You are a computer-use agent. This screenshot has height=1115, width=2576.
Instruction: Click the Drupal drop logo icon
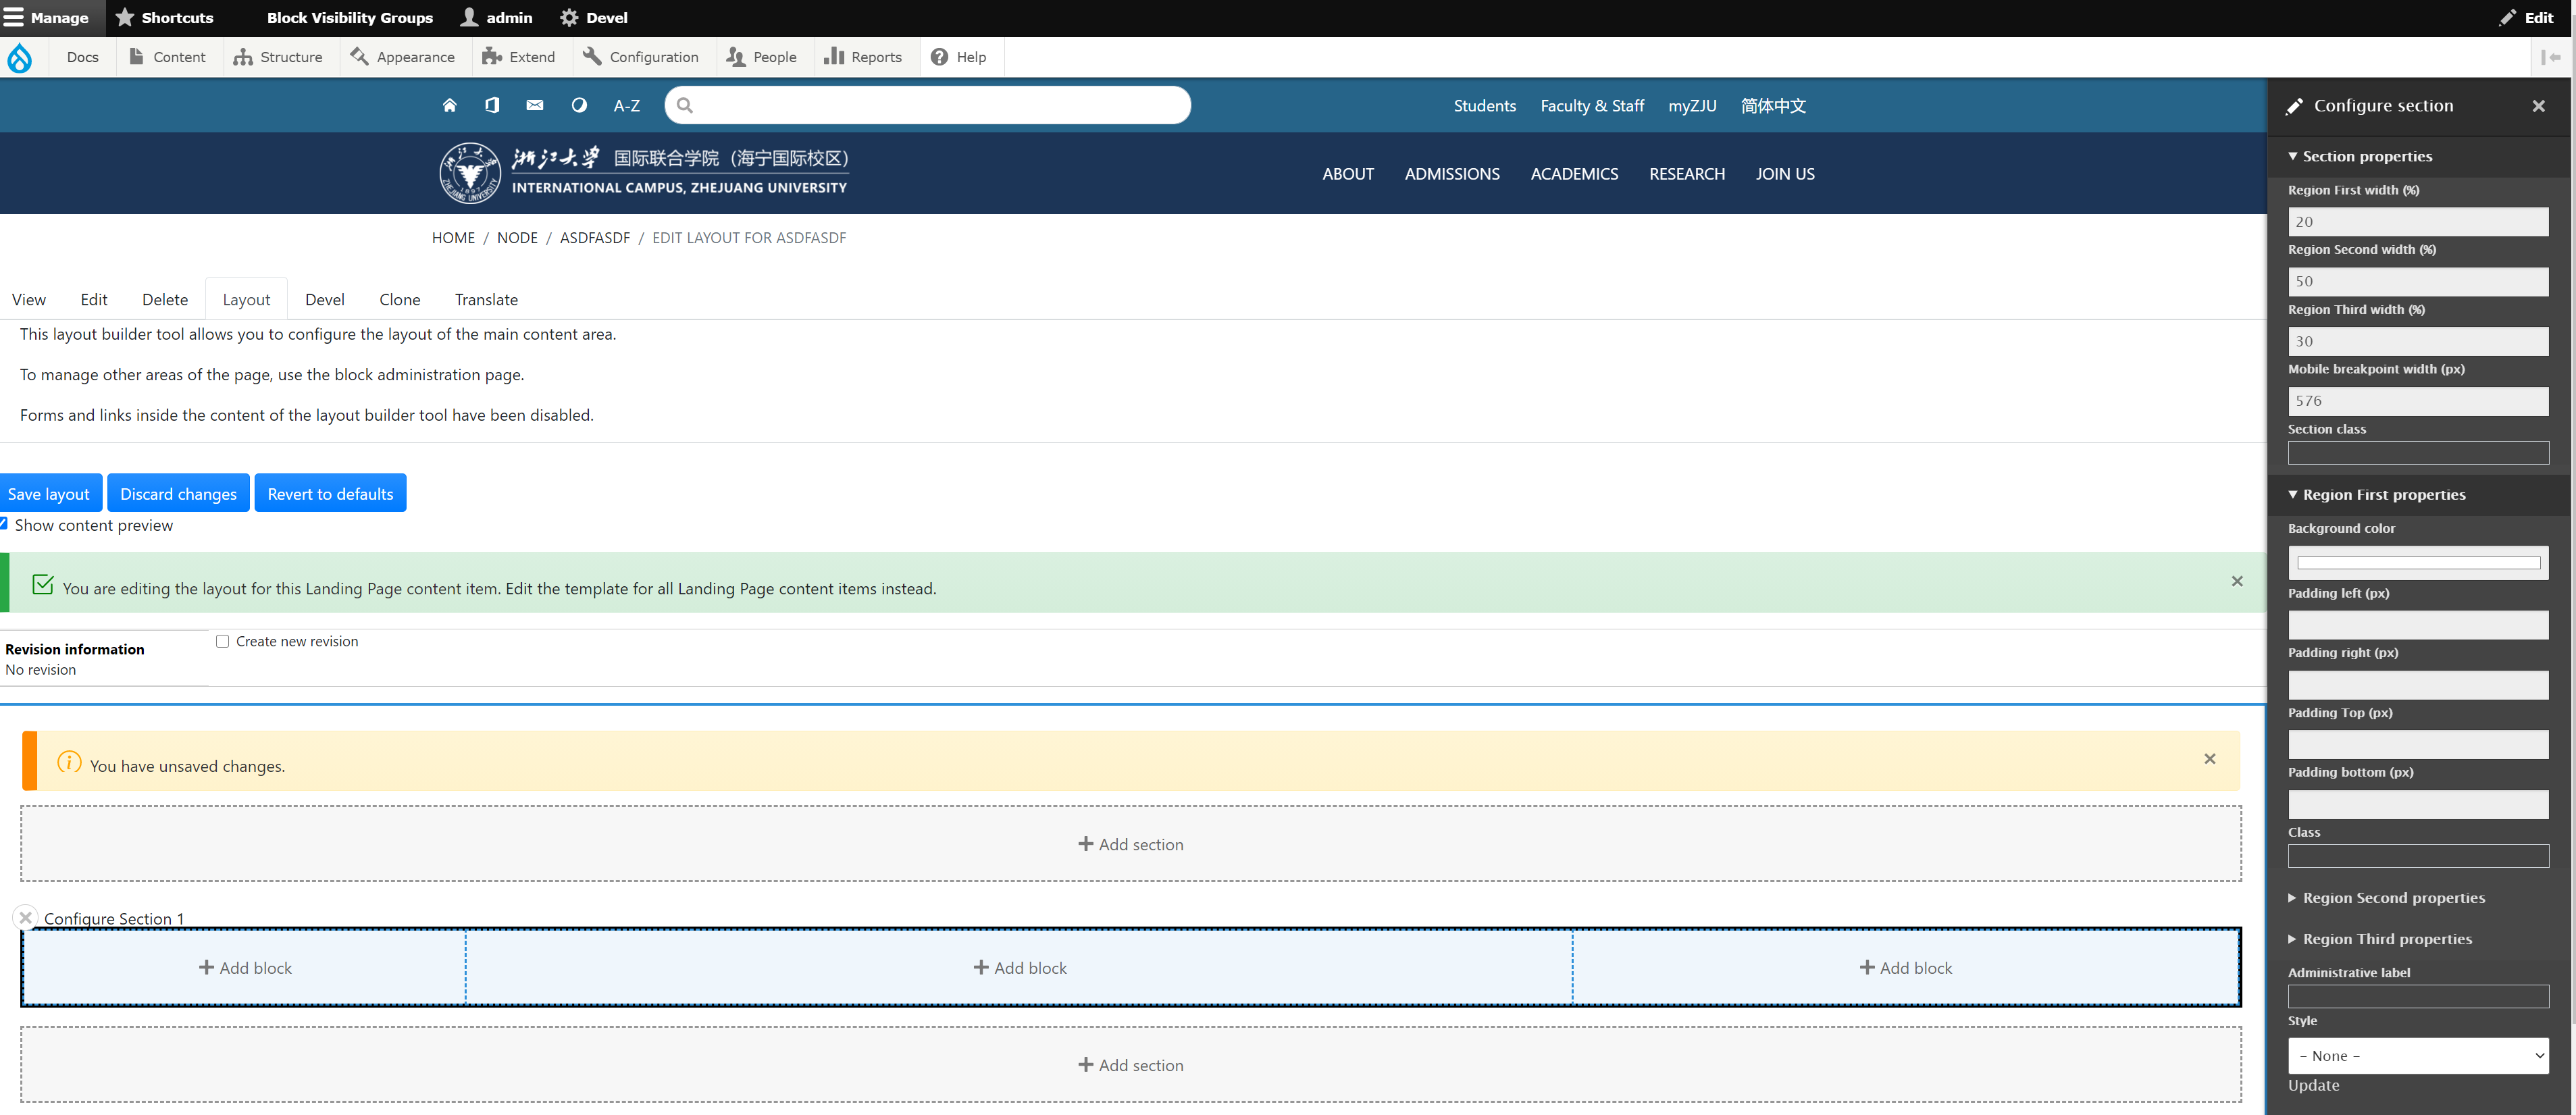click(x=20, y=57)
